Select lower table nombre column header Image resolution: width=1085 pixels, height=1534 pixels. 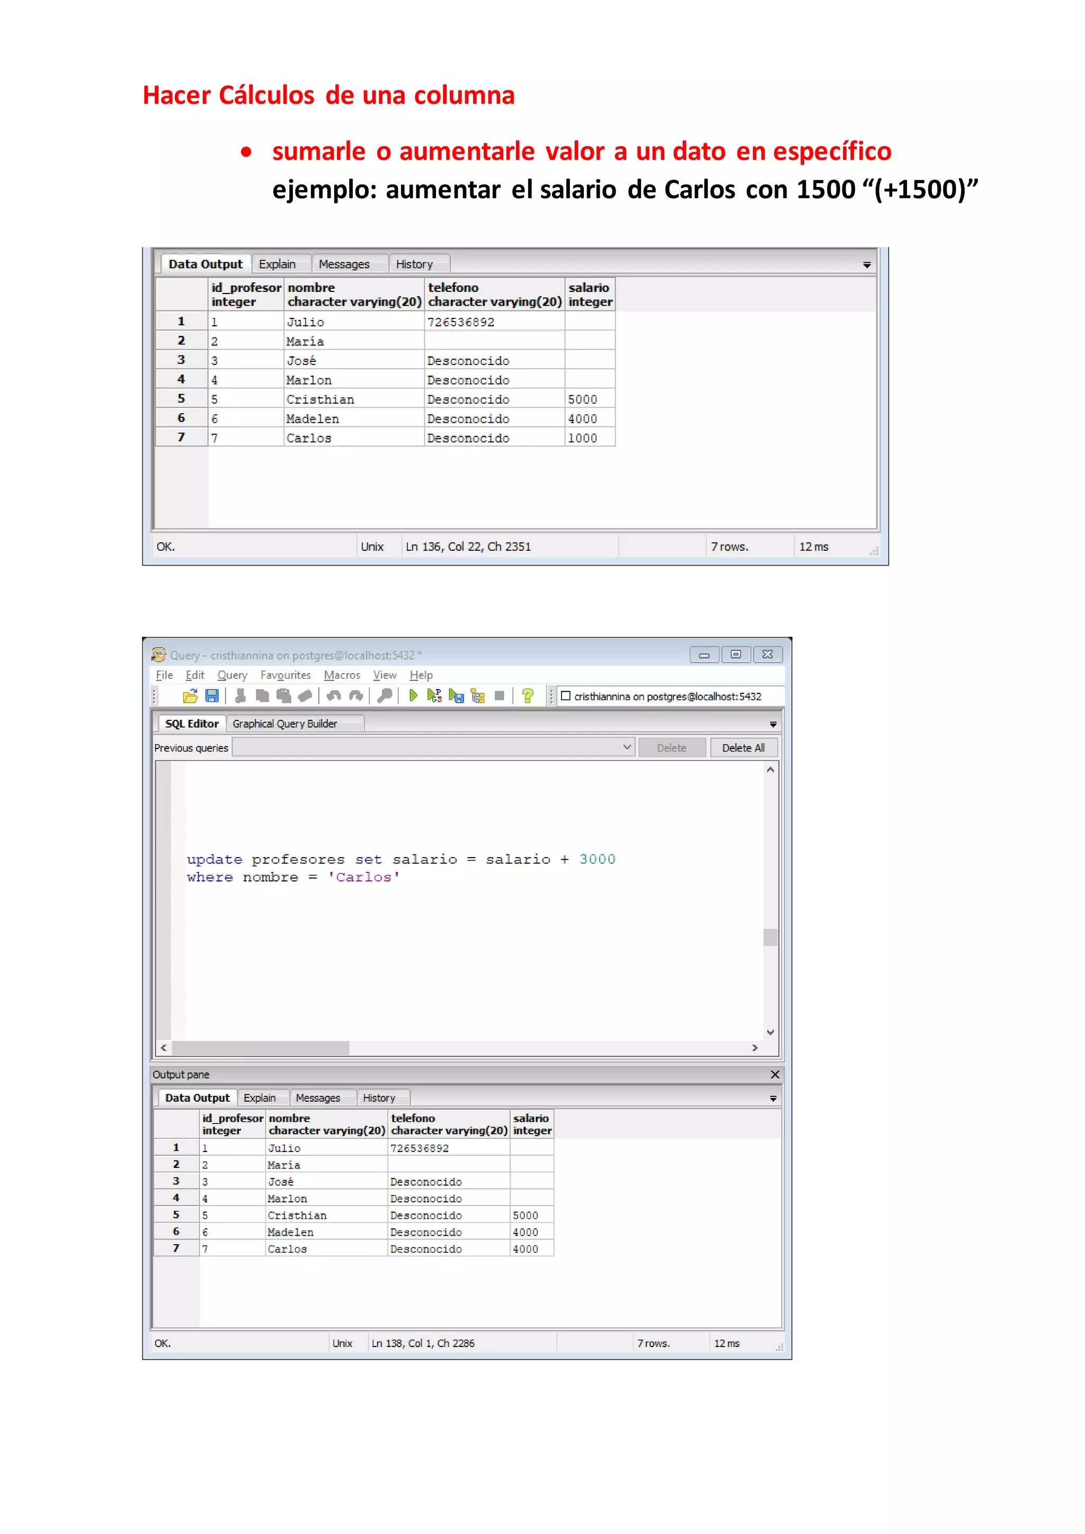(327, 1125)
